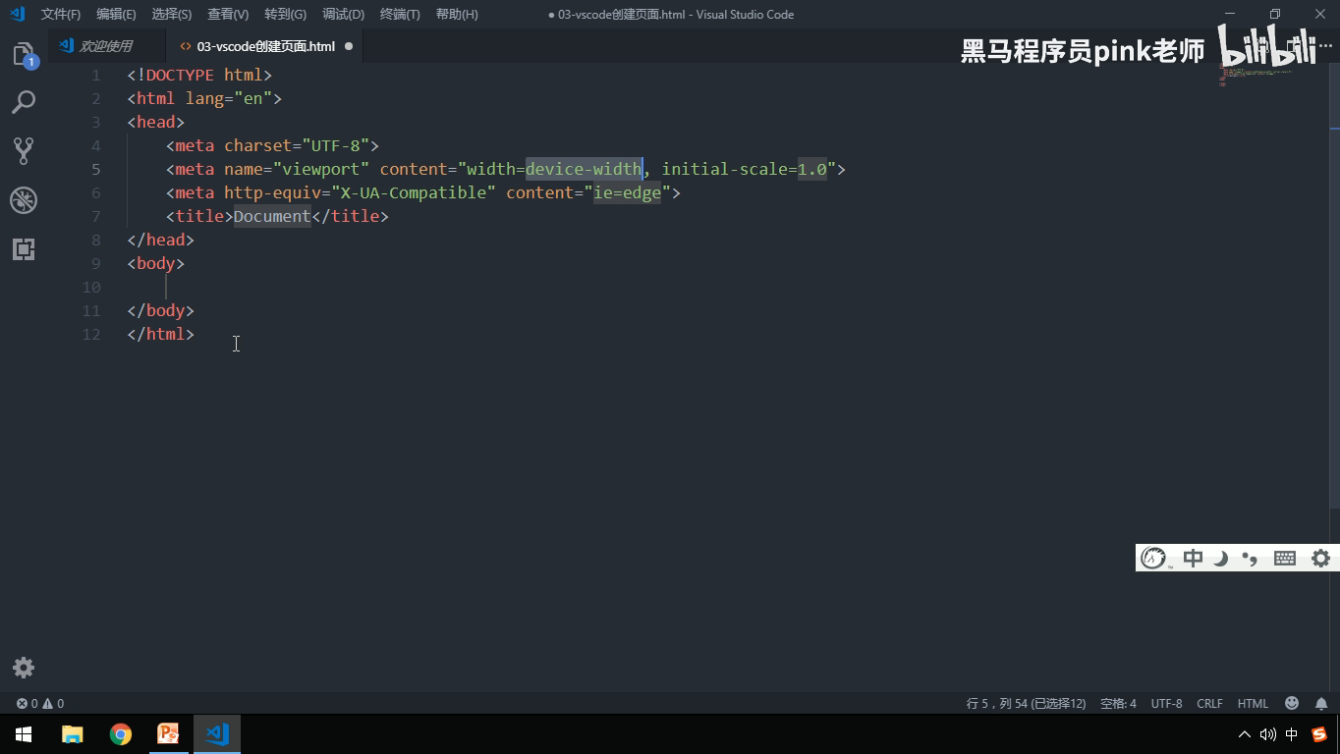The width and height of the screenshot is (1340, 754).
Task: Open the Manage gear in activity bar
Action: click(24, 668)
